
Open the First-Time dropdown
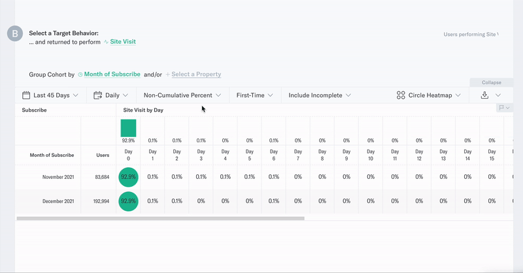tap(255, 95)
